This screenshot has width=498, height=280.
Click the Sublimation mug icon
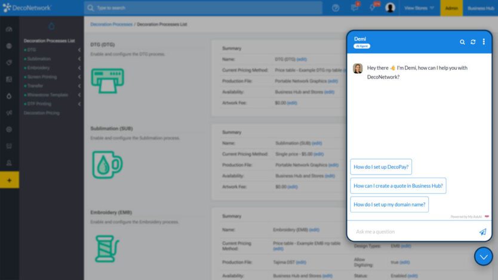point(107,164)
